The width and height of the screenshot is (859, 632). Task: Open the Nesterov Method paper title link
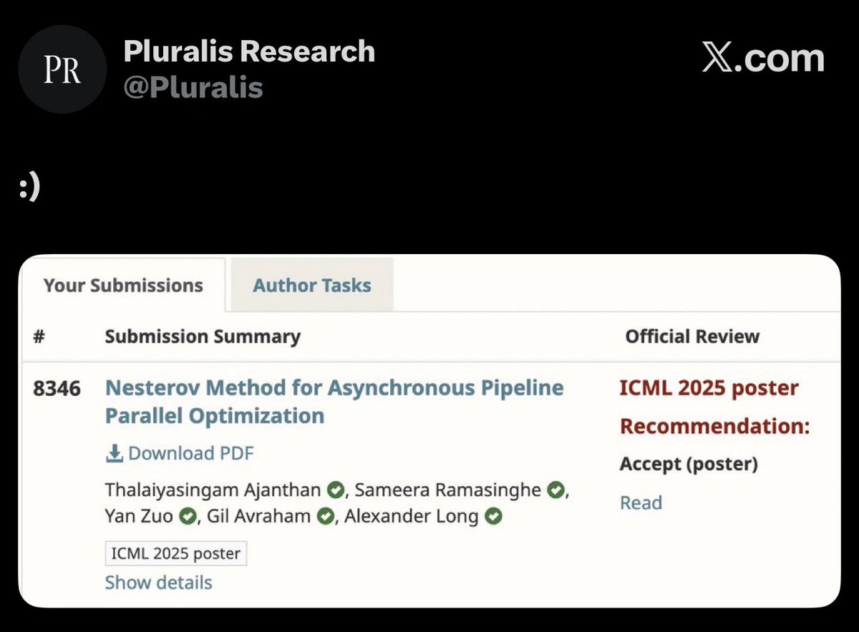coord(334,402)
